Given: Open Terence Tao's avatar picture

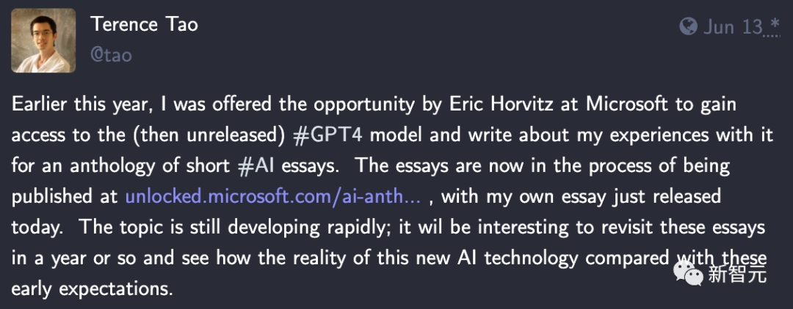Looking at the screenshot, I should (43, 40).
